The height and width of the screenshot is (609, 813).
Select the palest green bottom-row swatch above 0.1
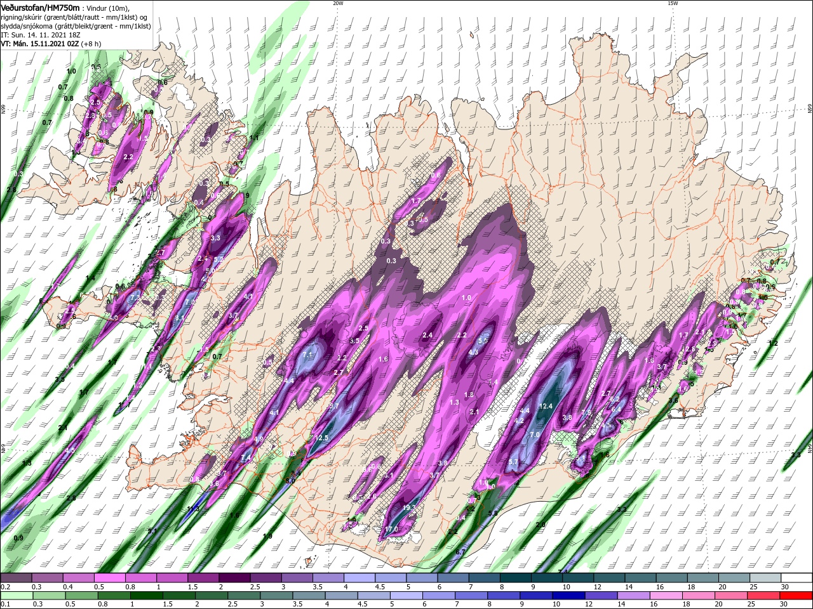(x=17, y=596)
